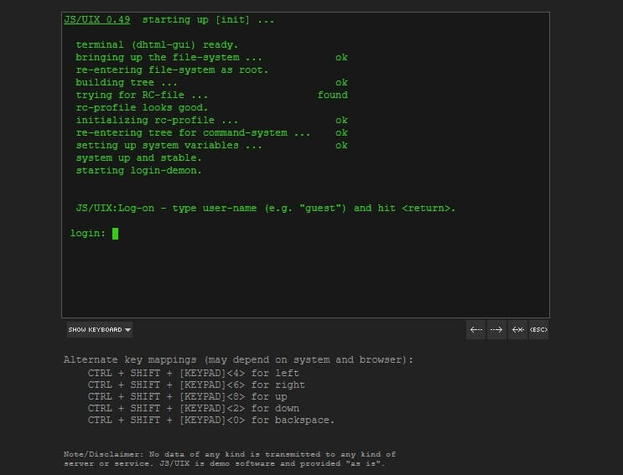Hit the backspace arrow key button
Screen dimensions: 623x475
coord(518,330)
